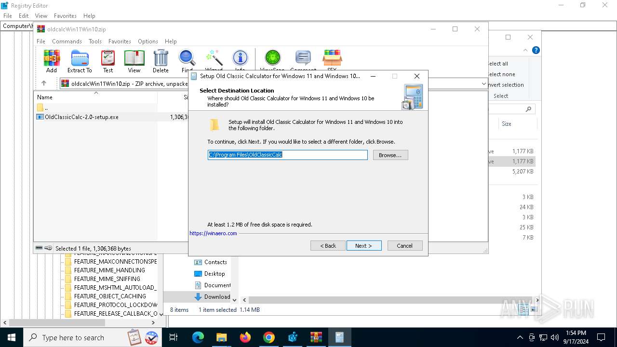Select FEATURE_RELEASE_CALLBACK key in the tree
Screen dimensions: 617x347
click(116, 314)
